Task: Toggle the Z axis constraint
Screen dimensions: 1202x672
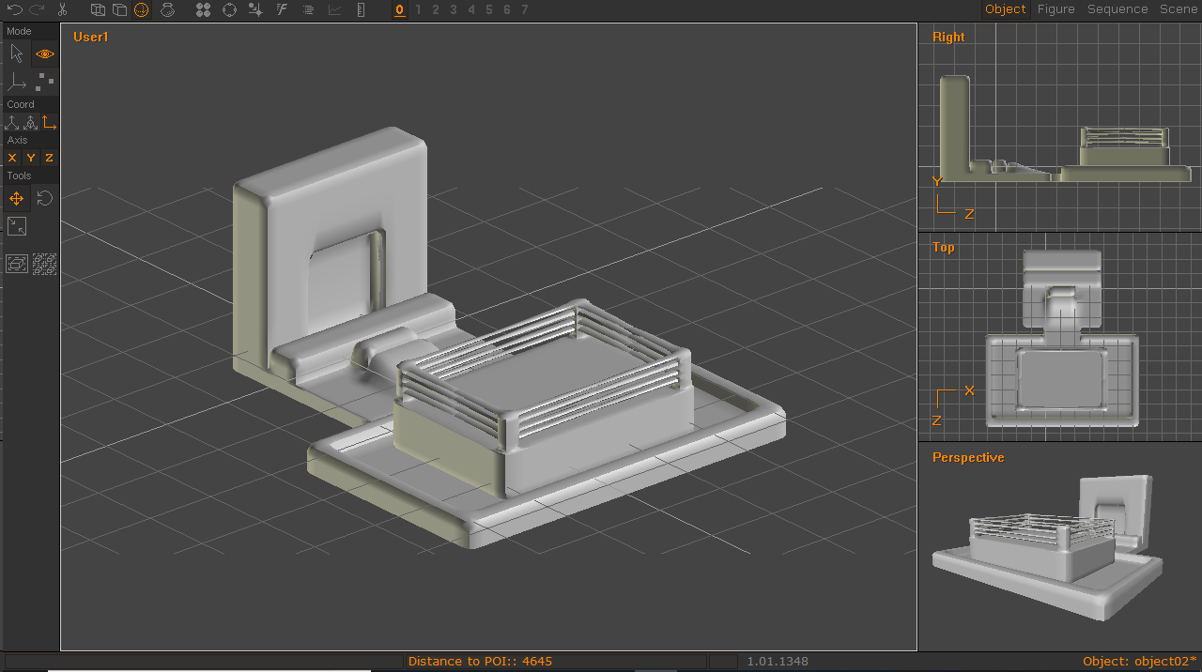Action: (x=49, y=158)
